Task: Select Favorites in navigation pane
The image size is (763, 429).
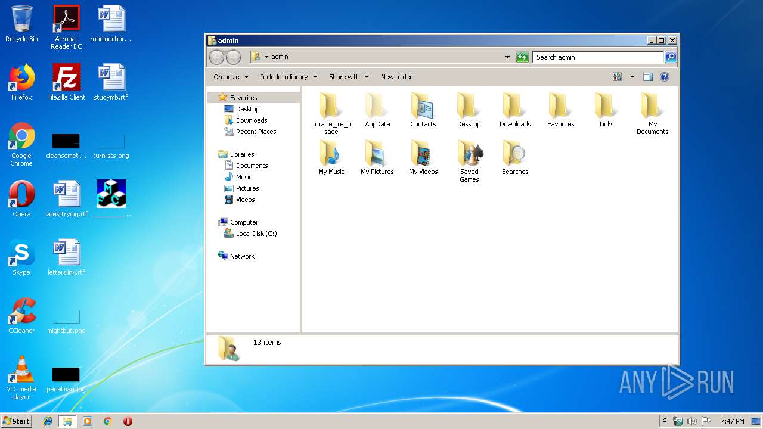Action: [x=243, y=98]
